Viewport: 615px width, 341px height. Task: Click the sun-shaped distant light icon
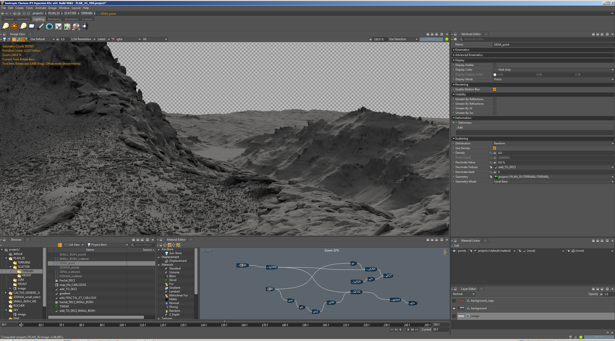coord(14,26)
